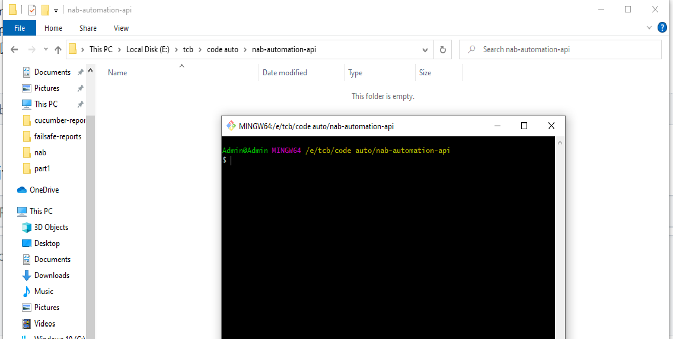Open Customize Quick Access Toolbar dropdown
673x339 pixels.
56,10
